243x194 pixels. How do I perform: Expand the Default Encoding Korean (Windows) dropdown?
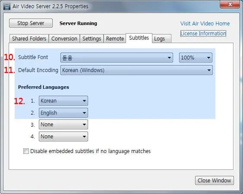tap(136, 70)
